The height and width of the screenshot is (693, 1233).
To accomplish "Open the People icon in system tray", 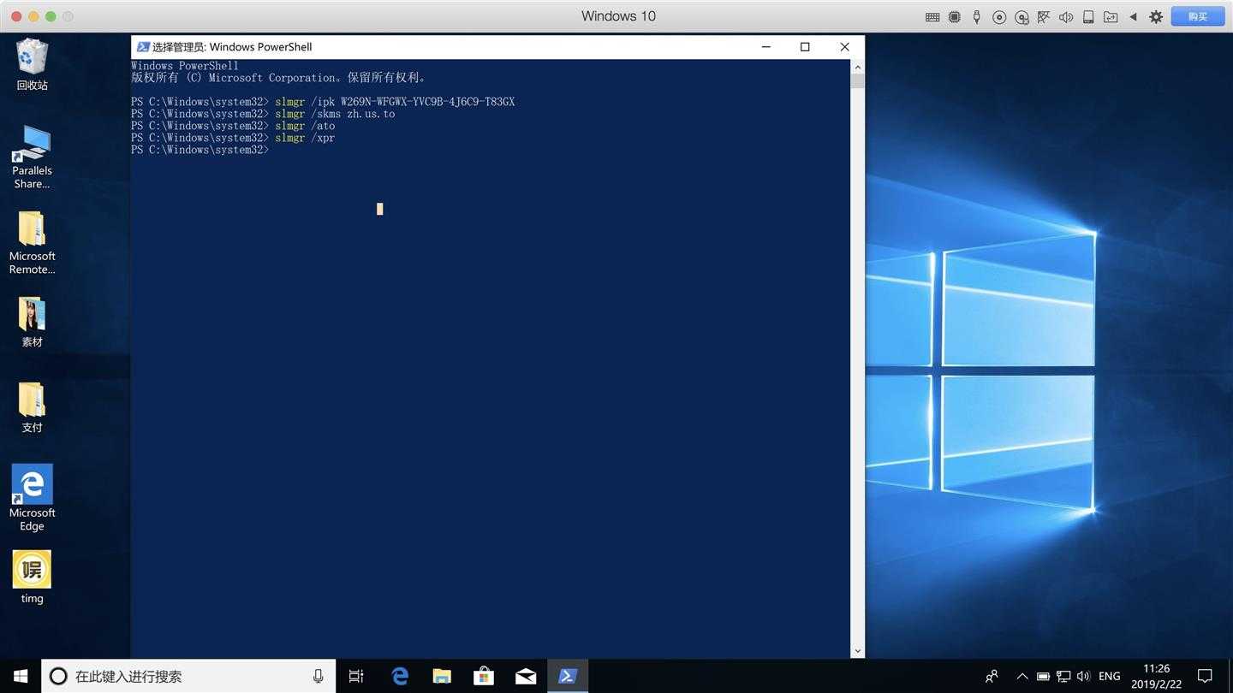I will pos(992,676).
